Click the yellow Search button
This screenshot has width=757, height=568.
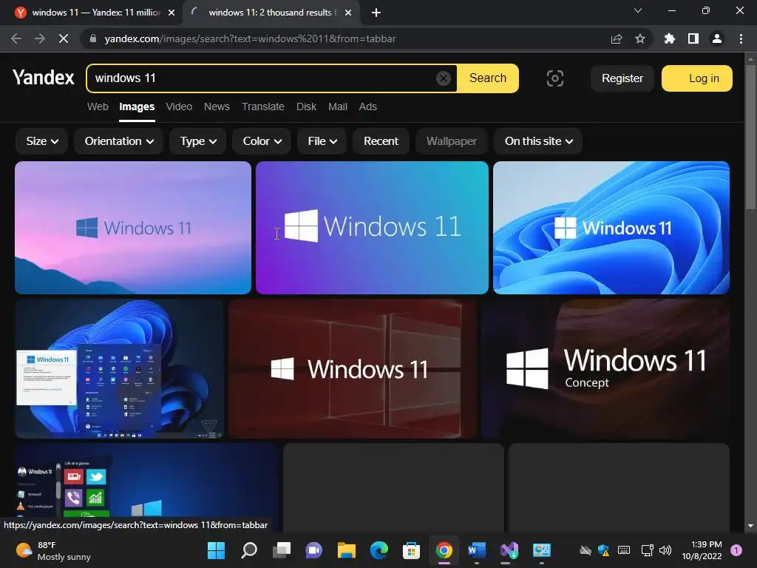488,78
